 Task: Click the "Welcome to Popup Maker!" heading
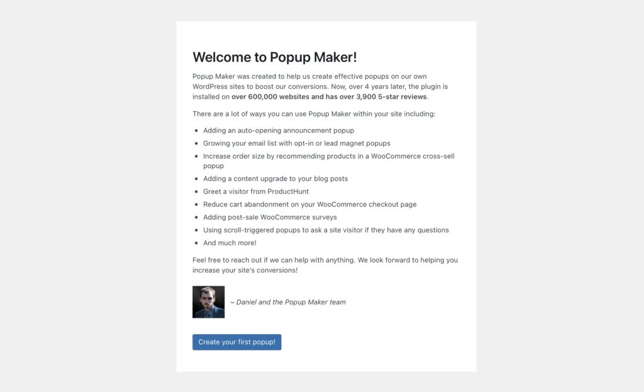[x=274, y=57]
